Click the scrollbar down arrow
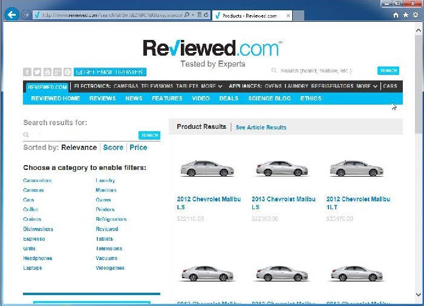The image size is (424, 306). 419,295
